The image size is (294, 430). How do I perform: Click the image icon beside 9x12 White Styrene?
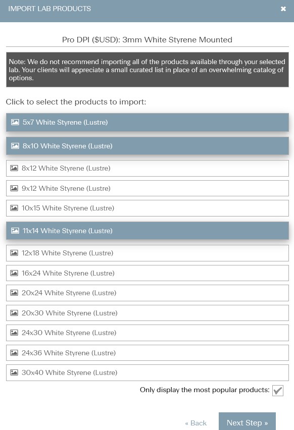coord(14,188)
